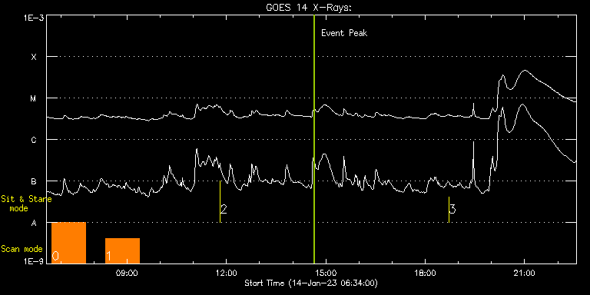The image size is (590, 295).
Task: Select the B class level axis label
Action: (34, 182)
